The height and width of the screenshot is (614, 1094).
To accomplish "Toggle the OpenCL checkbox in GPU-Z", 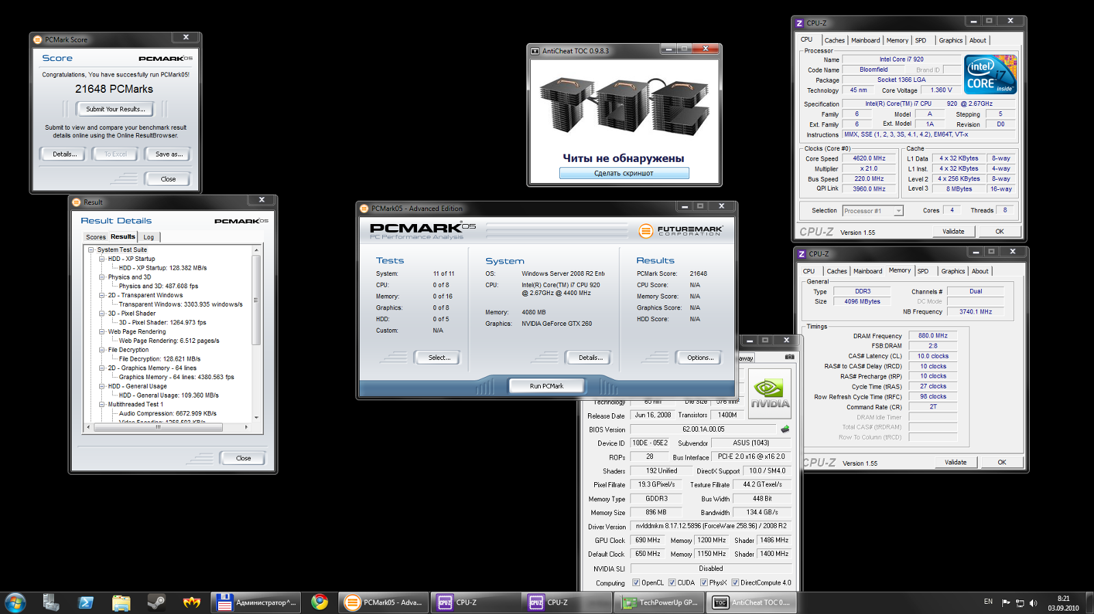I will (636, 583).
